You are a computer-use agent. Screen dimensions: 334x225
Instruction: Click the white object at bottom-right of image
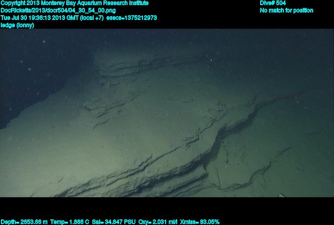coord(281,195)
